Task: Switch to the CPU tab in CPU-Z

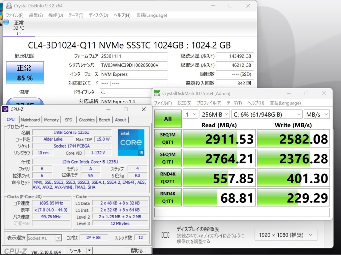Action: click(x=11, y=120)
